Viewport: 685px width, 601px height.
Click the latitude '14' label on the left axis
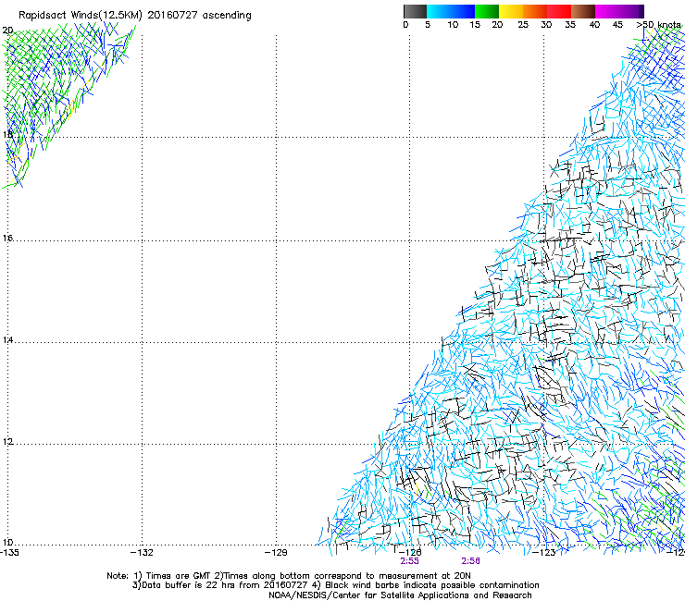tap(7, 340)
